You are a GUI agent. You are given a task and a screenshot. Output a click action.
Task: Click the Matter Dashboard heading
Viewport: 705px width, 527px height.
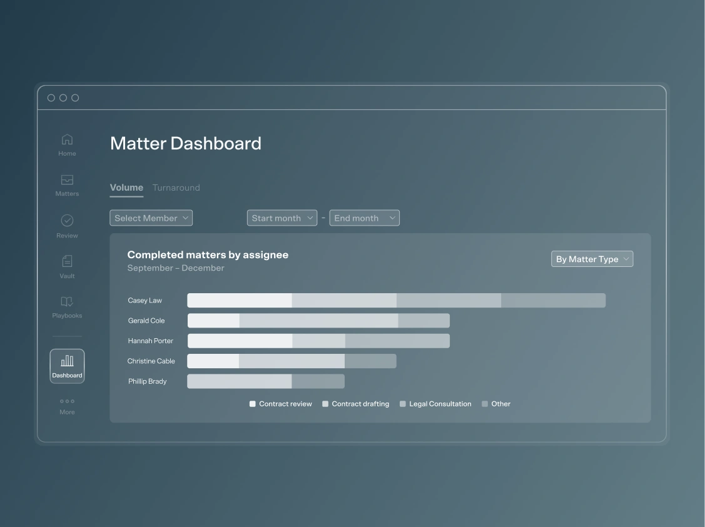[x=186, y=143]
